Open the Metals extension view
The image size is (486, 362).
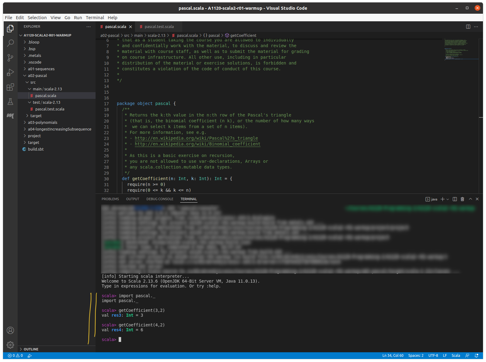(10, 116)
